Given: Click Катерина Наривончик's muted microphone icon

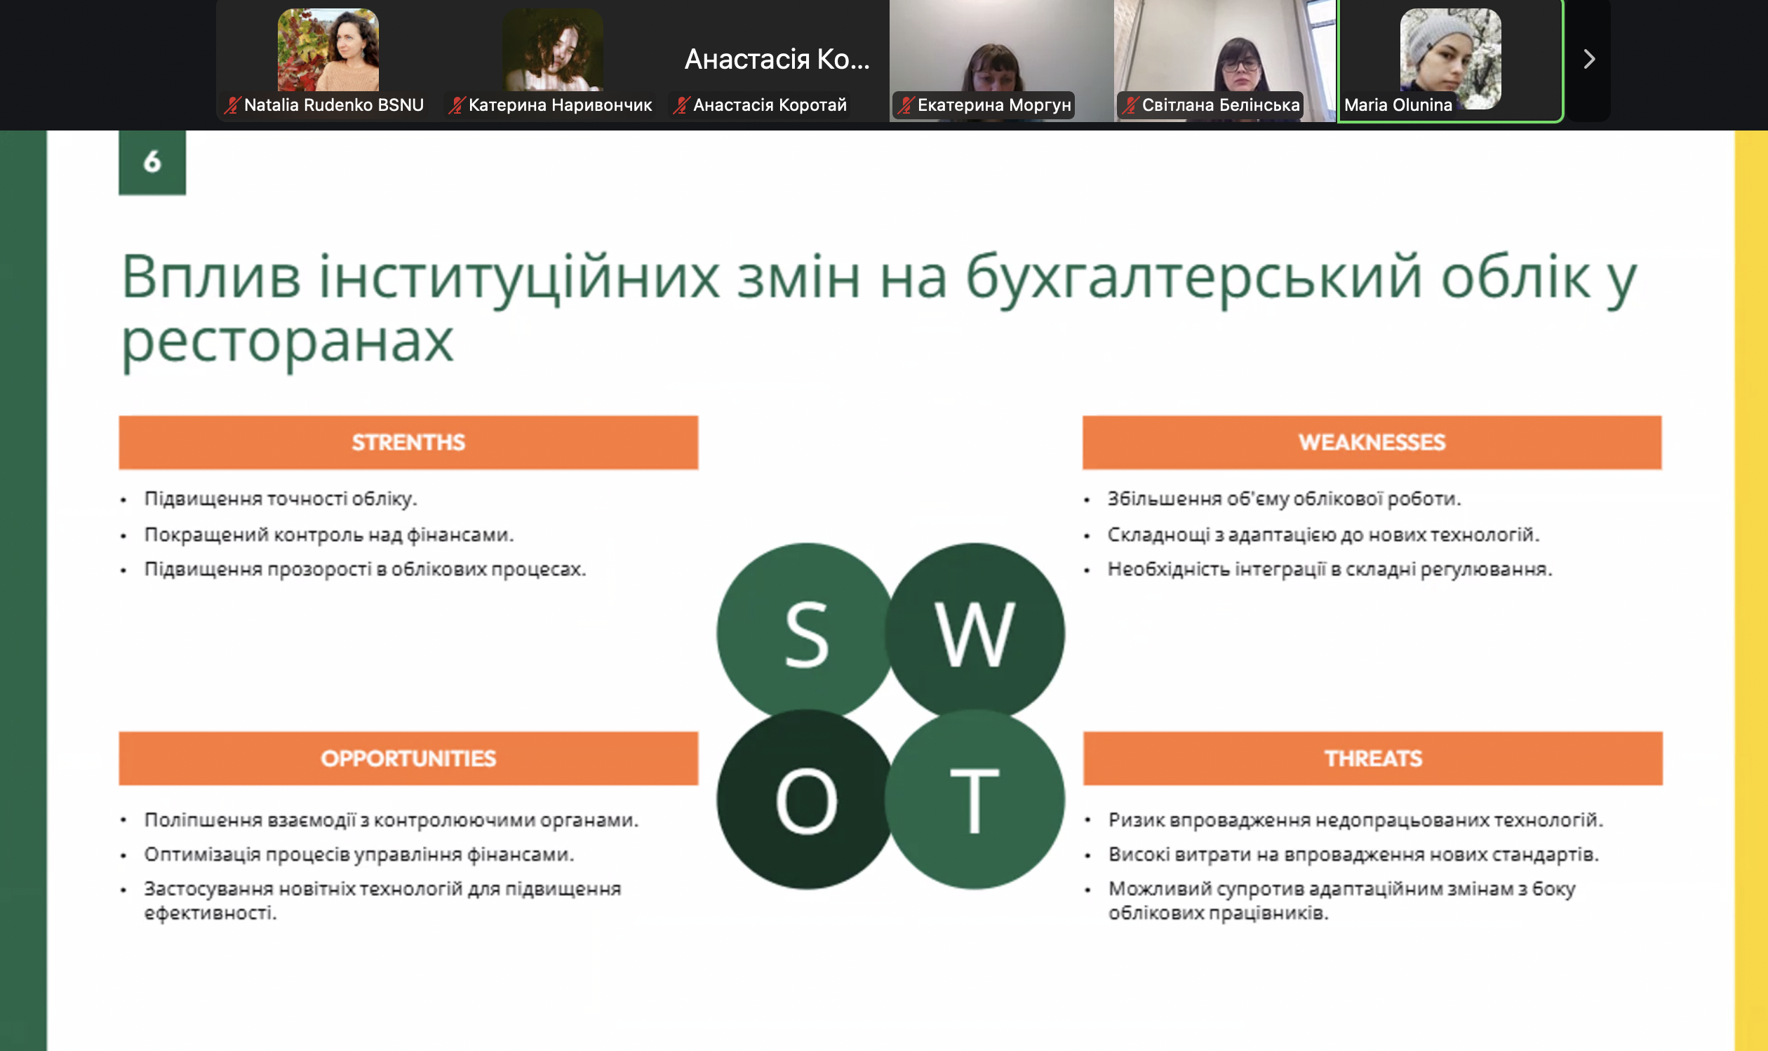Looking at the screenshot, I should click(x=457, y=105).
